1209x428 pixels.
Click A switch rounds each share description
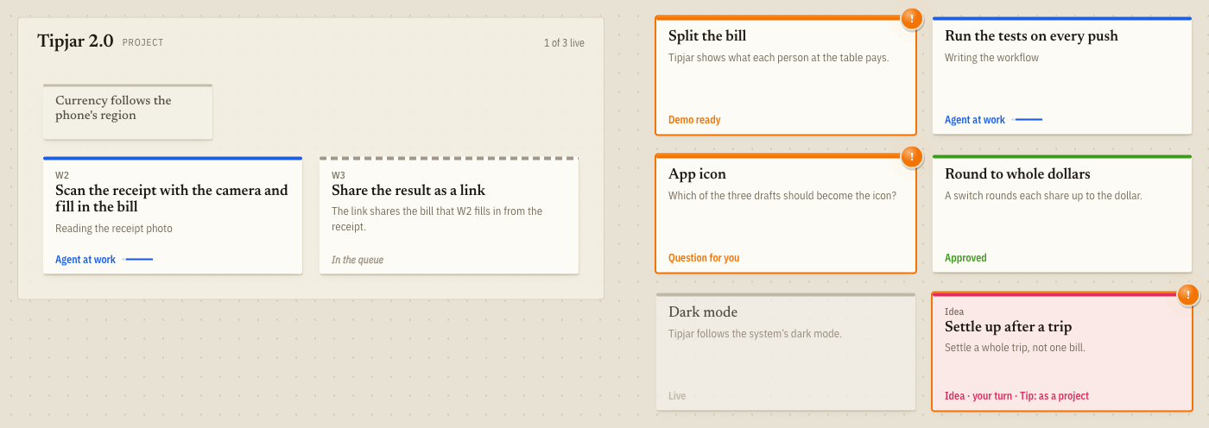tap(1043, 196)
